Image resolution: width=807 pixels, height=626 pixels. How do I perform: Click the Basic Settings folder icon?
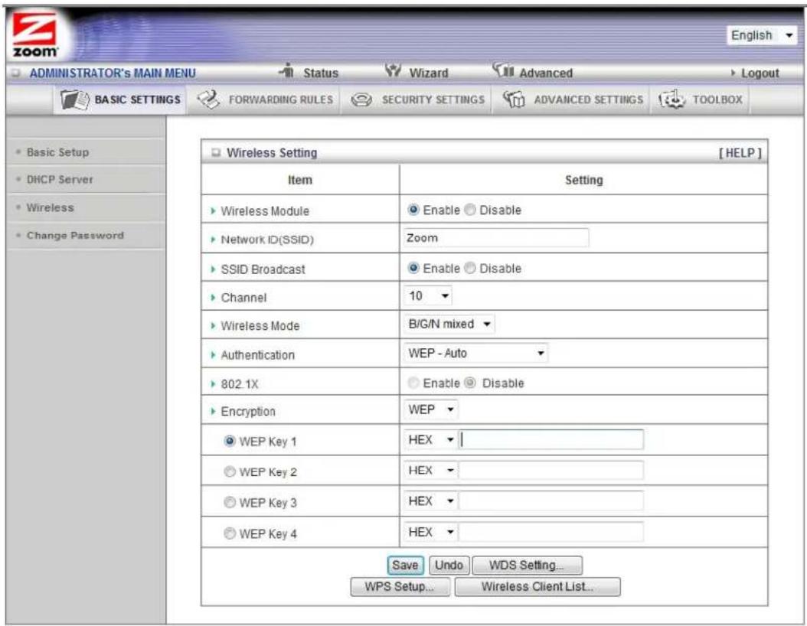[x=74, y=99]
